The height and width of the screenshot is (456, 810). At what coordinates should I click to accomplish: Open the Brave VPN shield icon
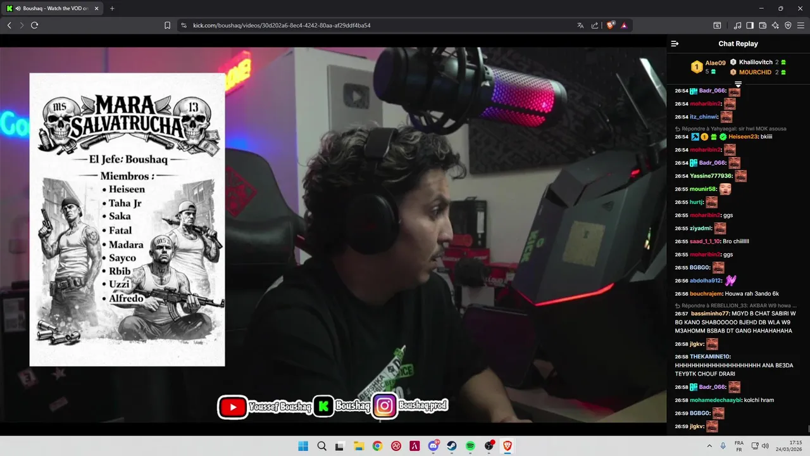tap(788, 25)
